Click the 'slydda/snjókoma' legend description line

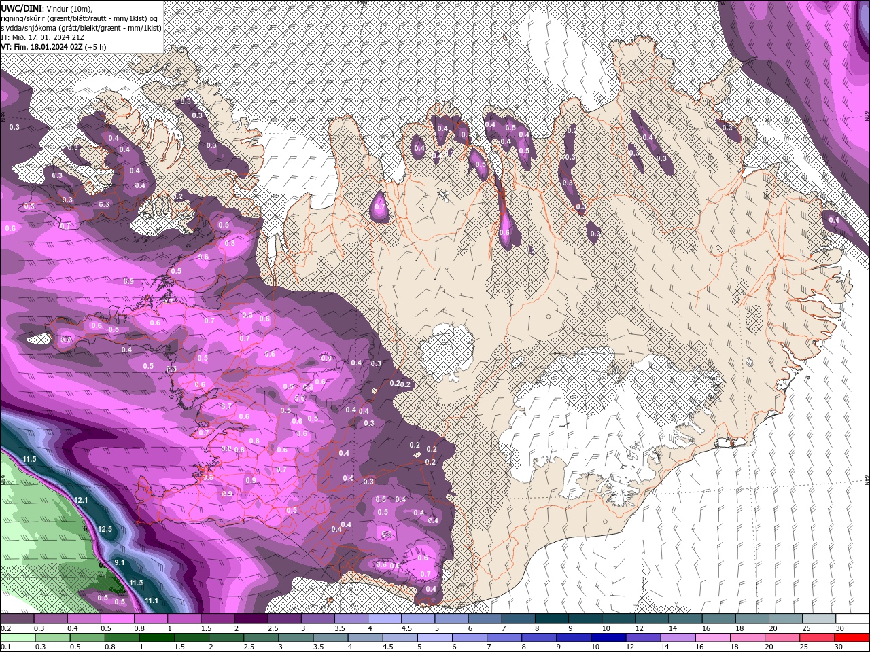81,28
